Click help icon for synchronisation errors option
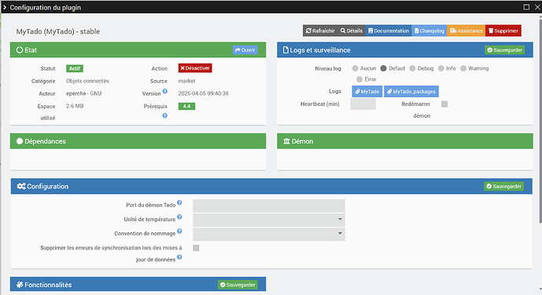The width and height of the screenshot is (542, 295). [x=179, y=257]
